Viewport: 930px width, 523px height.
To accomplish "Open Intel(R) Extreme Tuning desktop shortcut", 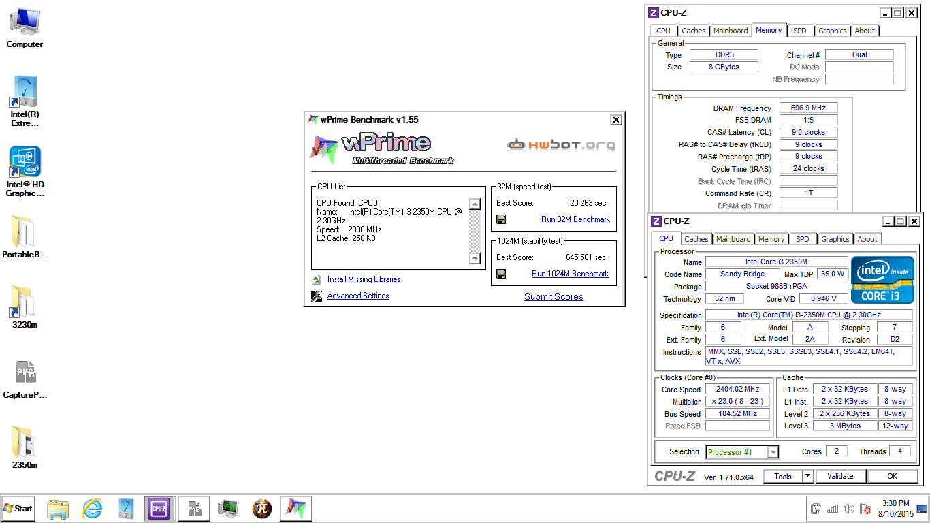I will pos(25,101).
